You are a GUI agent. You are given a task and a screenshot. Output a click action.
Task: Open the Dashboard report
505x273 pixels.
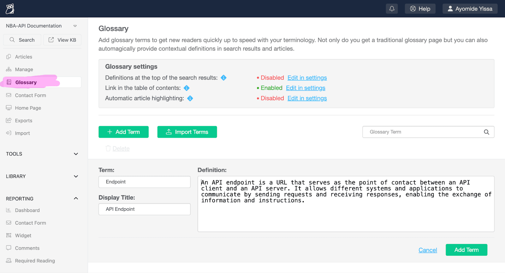coord(27,210)
